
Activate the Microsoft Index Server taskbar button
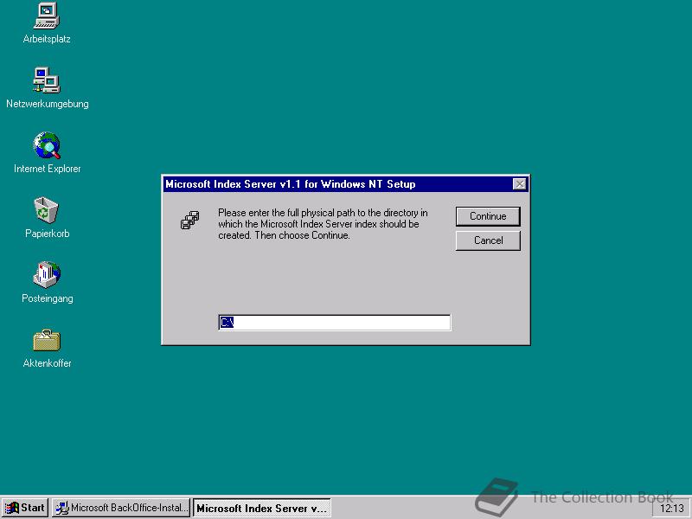pos(262,508)
